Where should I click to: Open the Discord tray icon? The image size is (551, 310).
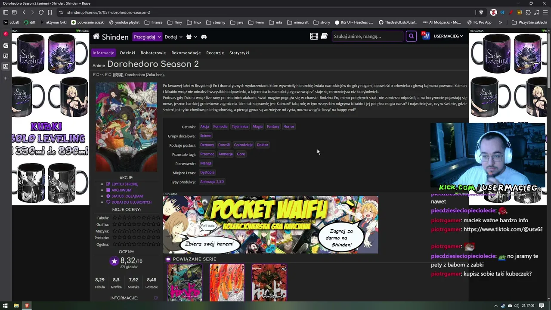pyautogui.click(x=510, y=306)
